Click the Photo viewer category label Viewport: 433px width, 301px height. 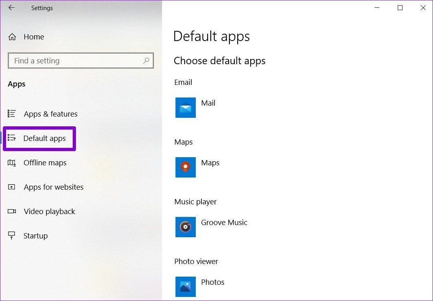click(x=196, y=262)
